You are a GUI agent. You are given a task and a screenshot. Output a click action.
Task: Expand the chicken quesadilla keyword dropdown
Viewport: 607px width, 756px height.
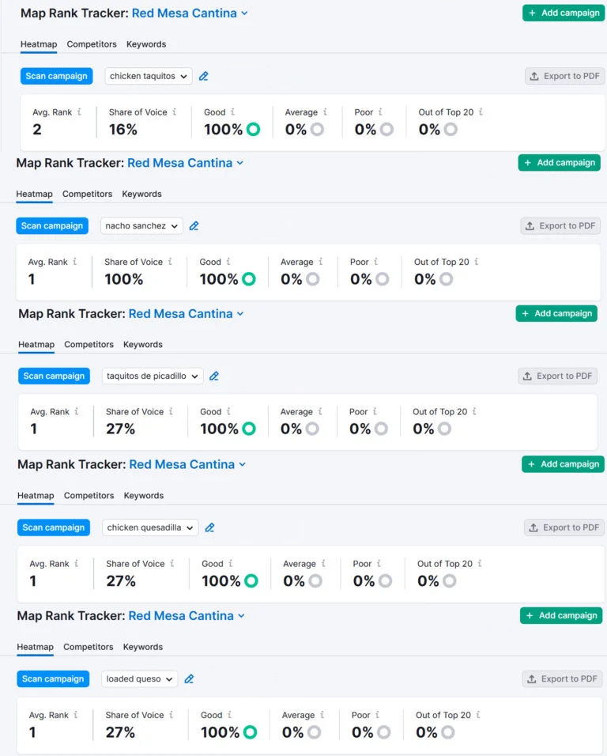coord(149,527)
